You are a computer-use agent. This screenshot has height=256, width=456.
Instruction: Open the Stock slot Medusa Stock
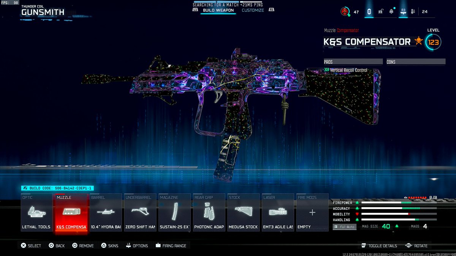coord(243,212)
